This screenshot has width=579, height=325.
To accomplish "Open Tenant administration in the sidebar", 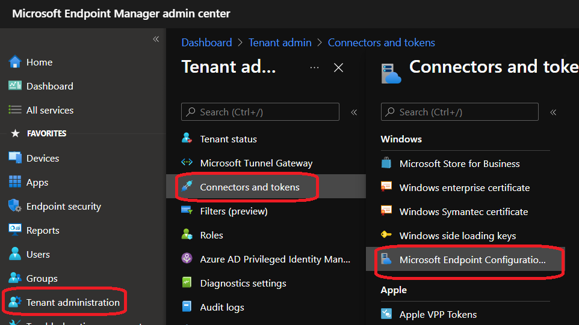I will click(72, 302).
